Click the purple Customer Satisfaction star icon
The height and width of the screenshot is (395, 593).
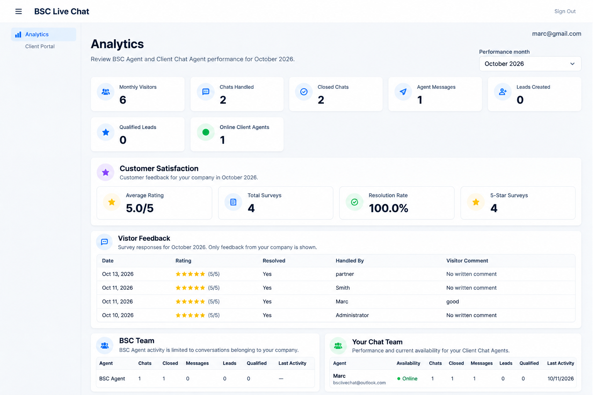[105, 172]
